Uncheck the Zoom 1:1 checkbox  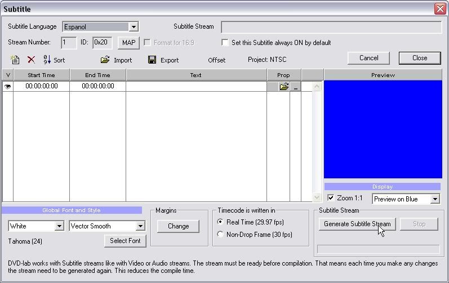pyautogui.click(x=331, y=198)
